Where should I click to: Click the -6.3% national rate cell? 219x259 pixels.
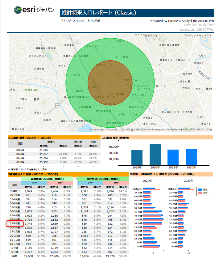(93, 162)
